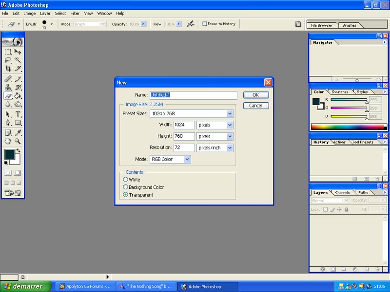Click the foreground color swatch in toolbox
Screen dimensions: 390x292
(x=9, y=154)
